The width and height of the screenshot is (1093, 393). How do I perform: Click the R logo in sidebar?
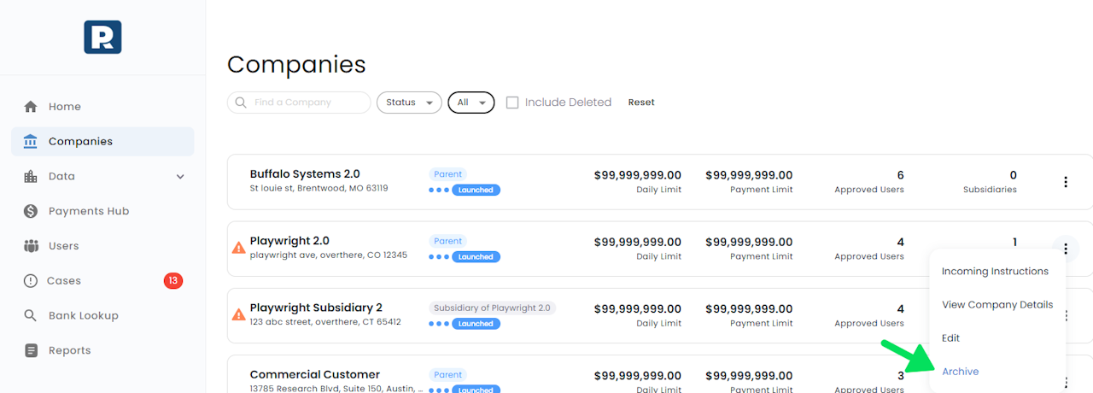[102, 38]
